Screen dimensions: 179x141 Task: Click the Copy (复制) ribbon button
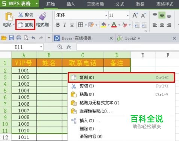point(26,25)
